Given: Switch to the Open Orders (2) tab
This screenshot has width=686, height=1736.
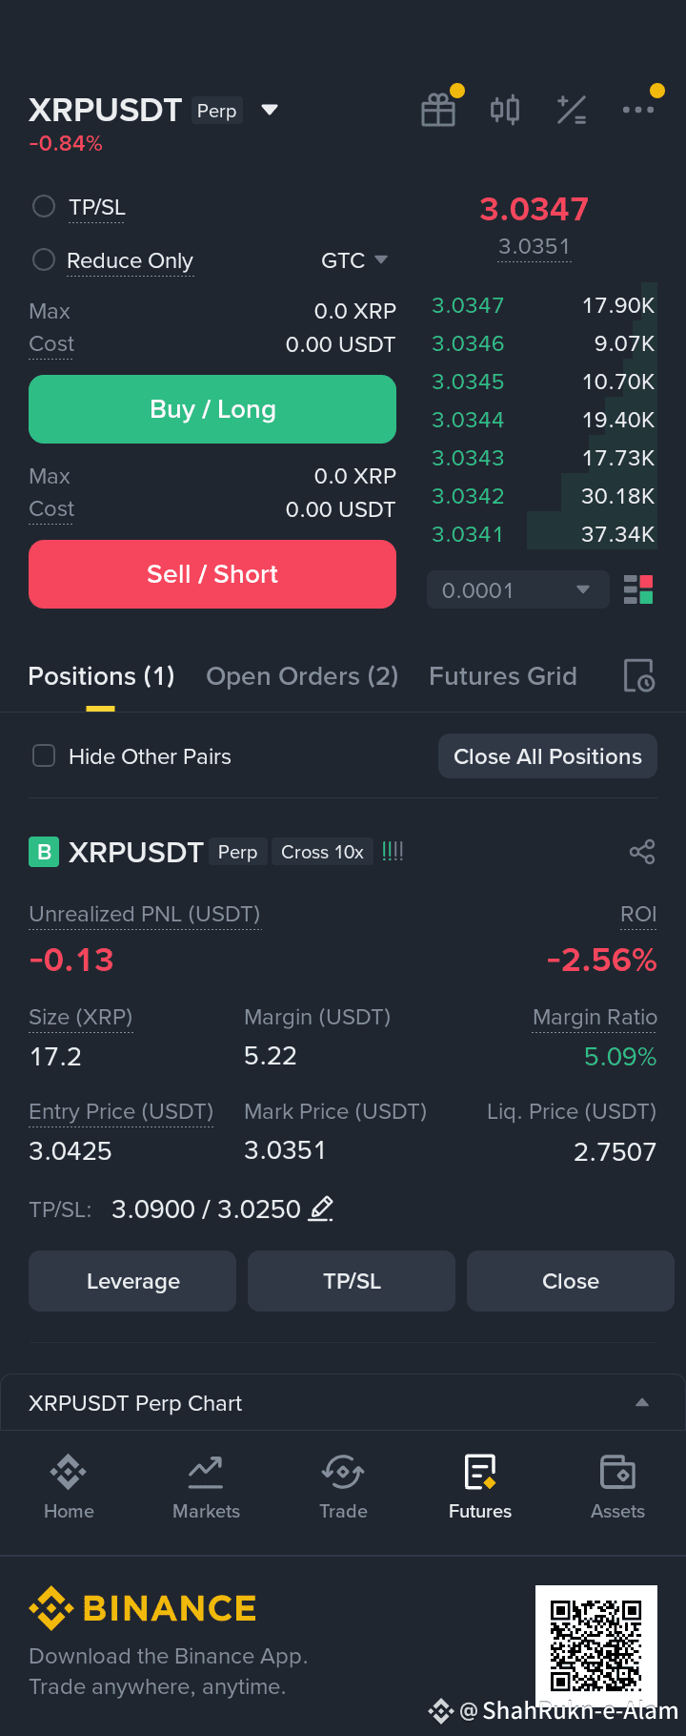Looking at the screenshot, I should pos(302,676).
